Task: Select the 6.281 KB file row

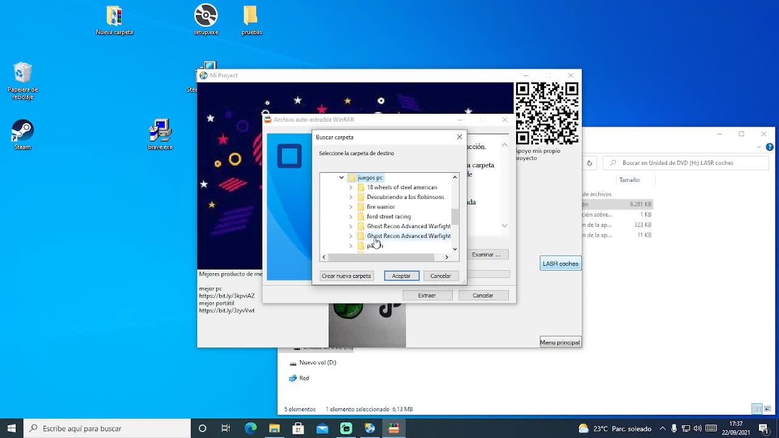Action: [618, 204]
